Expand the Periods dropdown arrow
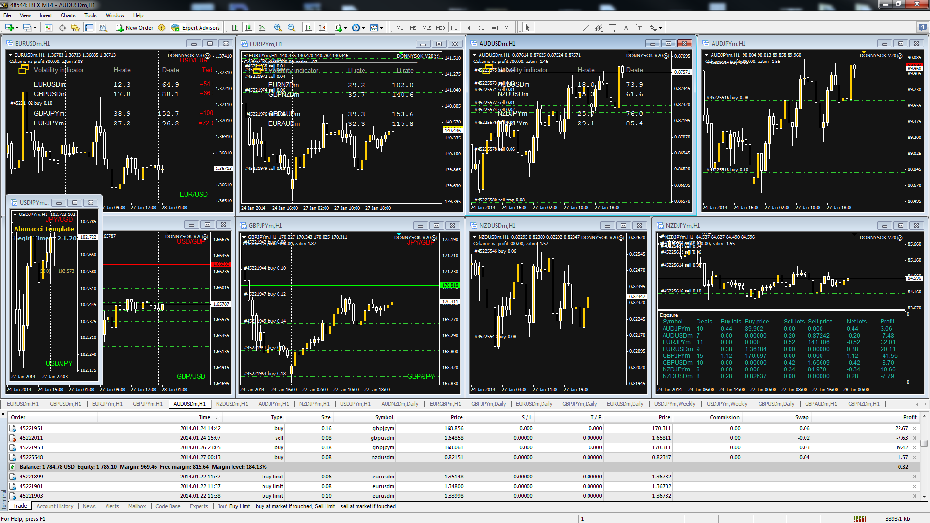This screenshot has height=523, width=930. 363,28
